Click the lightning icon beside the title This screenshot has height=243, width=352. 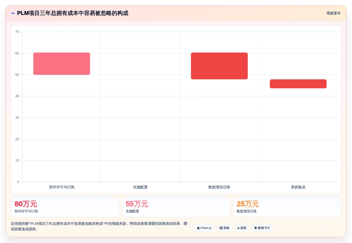[x=13, y=13]
